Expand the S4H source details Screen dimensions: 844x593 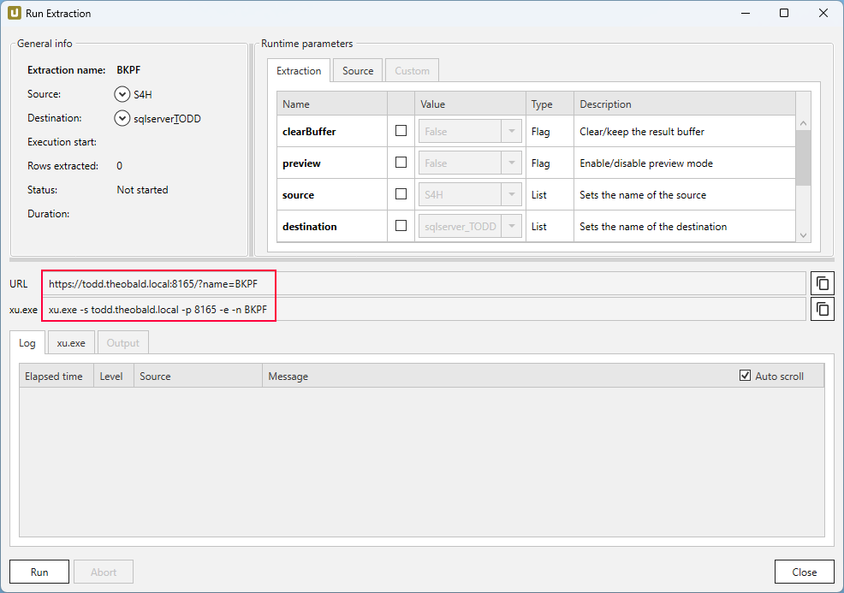click(x=121, y=95)
